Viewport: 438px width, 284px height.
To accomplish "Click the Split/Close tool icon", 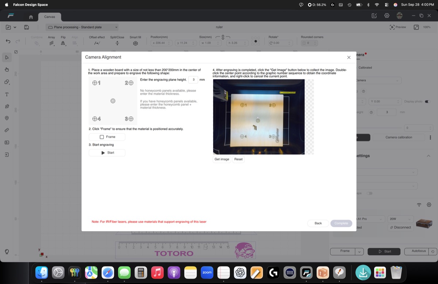I will [117, 43].
